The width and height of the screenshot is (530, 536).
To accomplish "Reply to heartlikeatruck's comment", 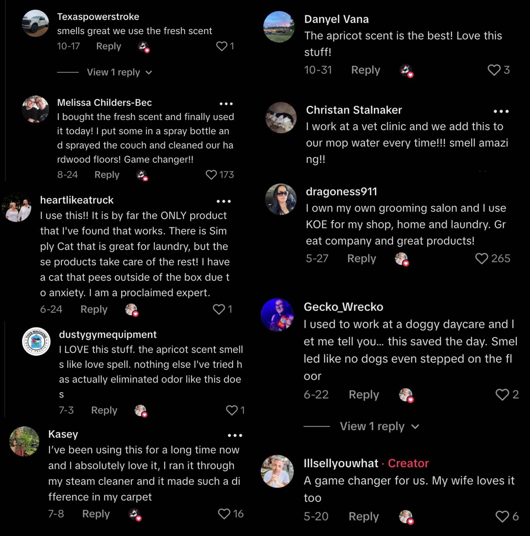I will pyautogui.click(x=94, y=309).
